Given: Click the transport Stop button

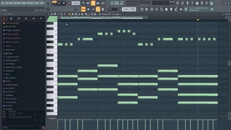Looking at the screenshot, I should [64, 3].
